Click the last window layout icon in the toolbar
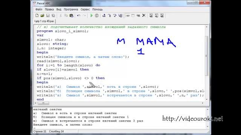Screen dimensions: 241x135 (162, 15)
